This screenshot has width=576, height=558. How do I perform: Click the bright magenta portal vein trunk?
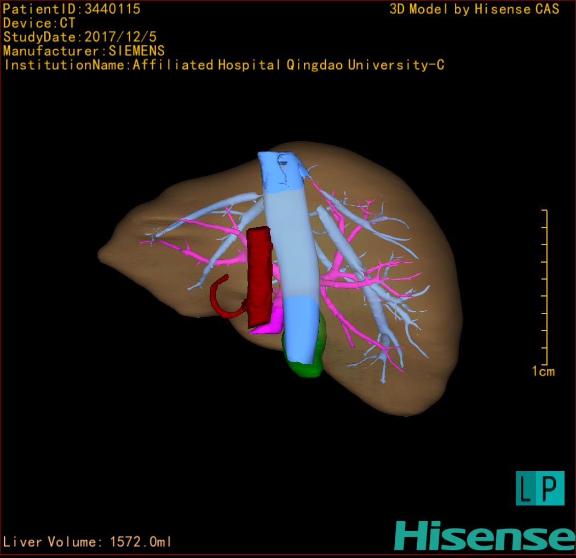pyautogui.click(x=270, y=324)
